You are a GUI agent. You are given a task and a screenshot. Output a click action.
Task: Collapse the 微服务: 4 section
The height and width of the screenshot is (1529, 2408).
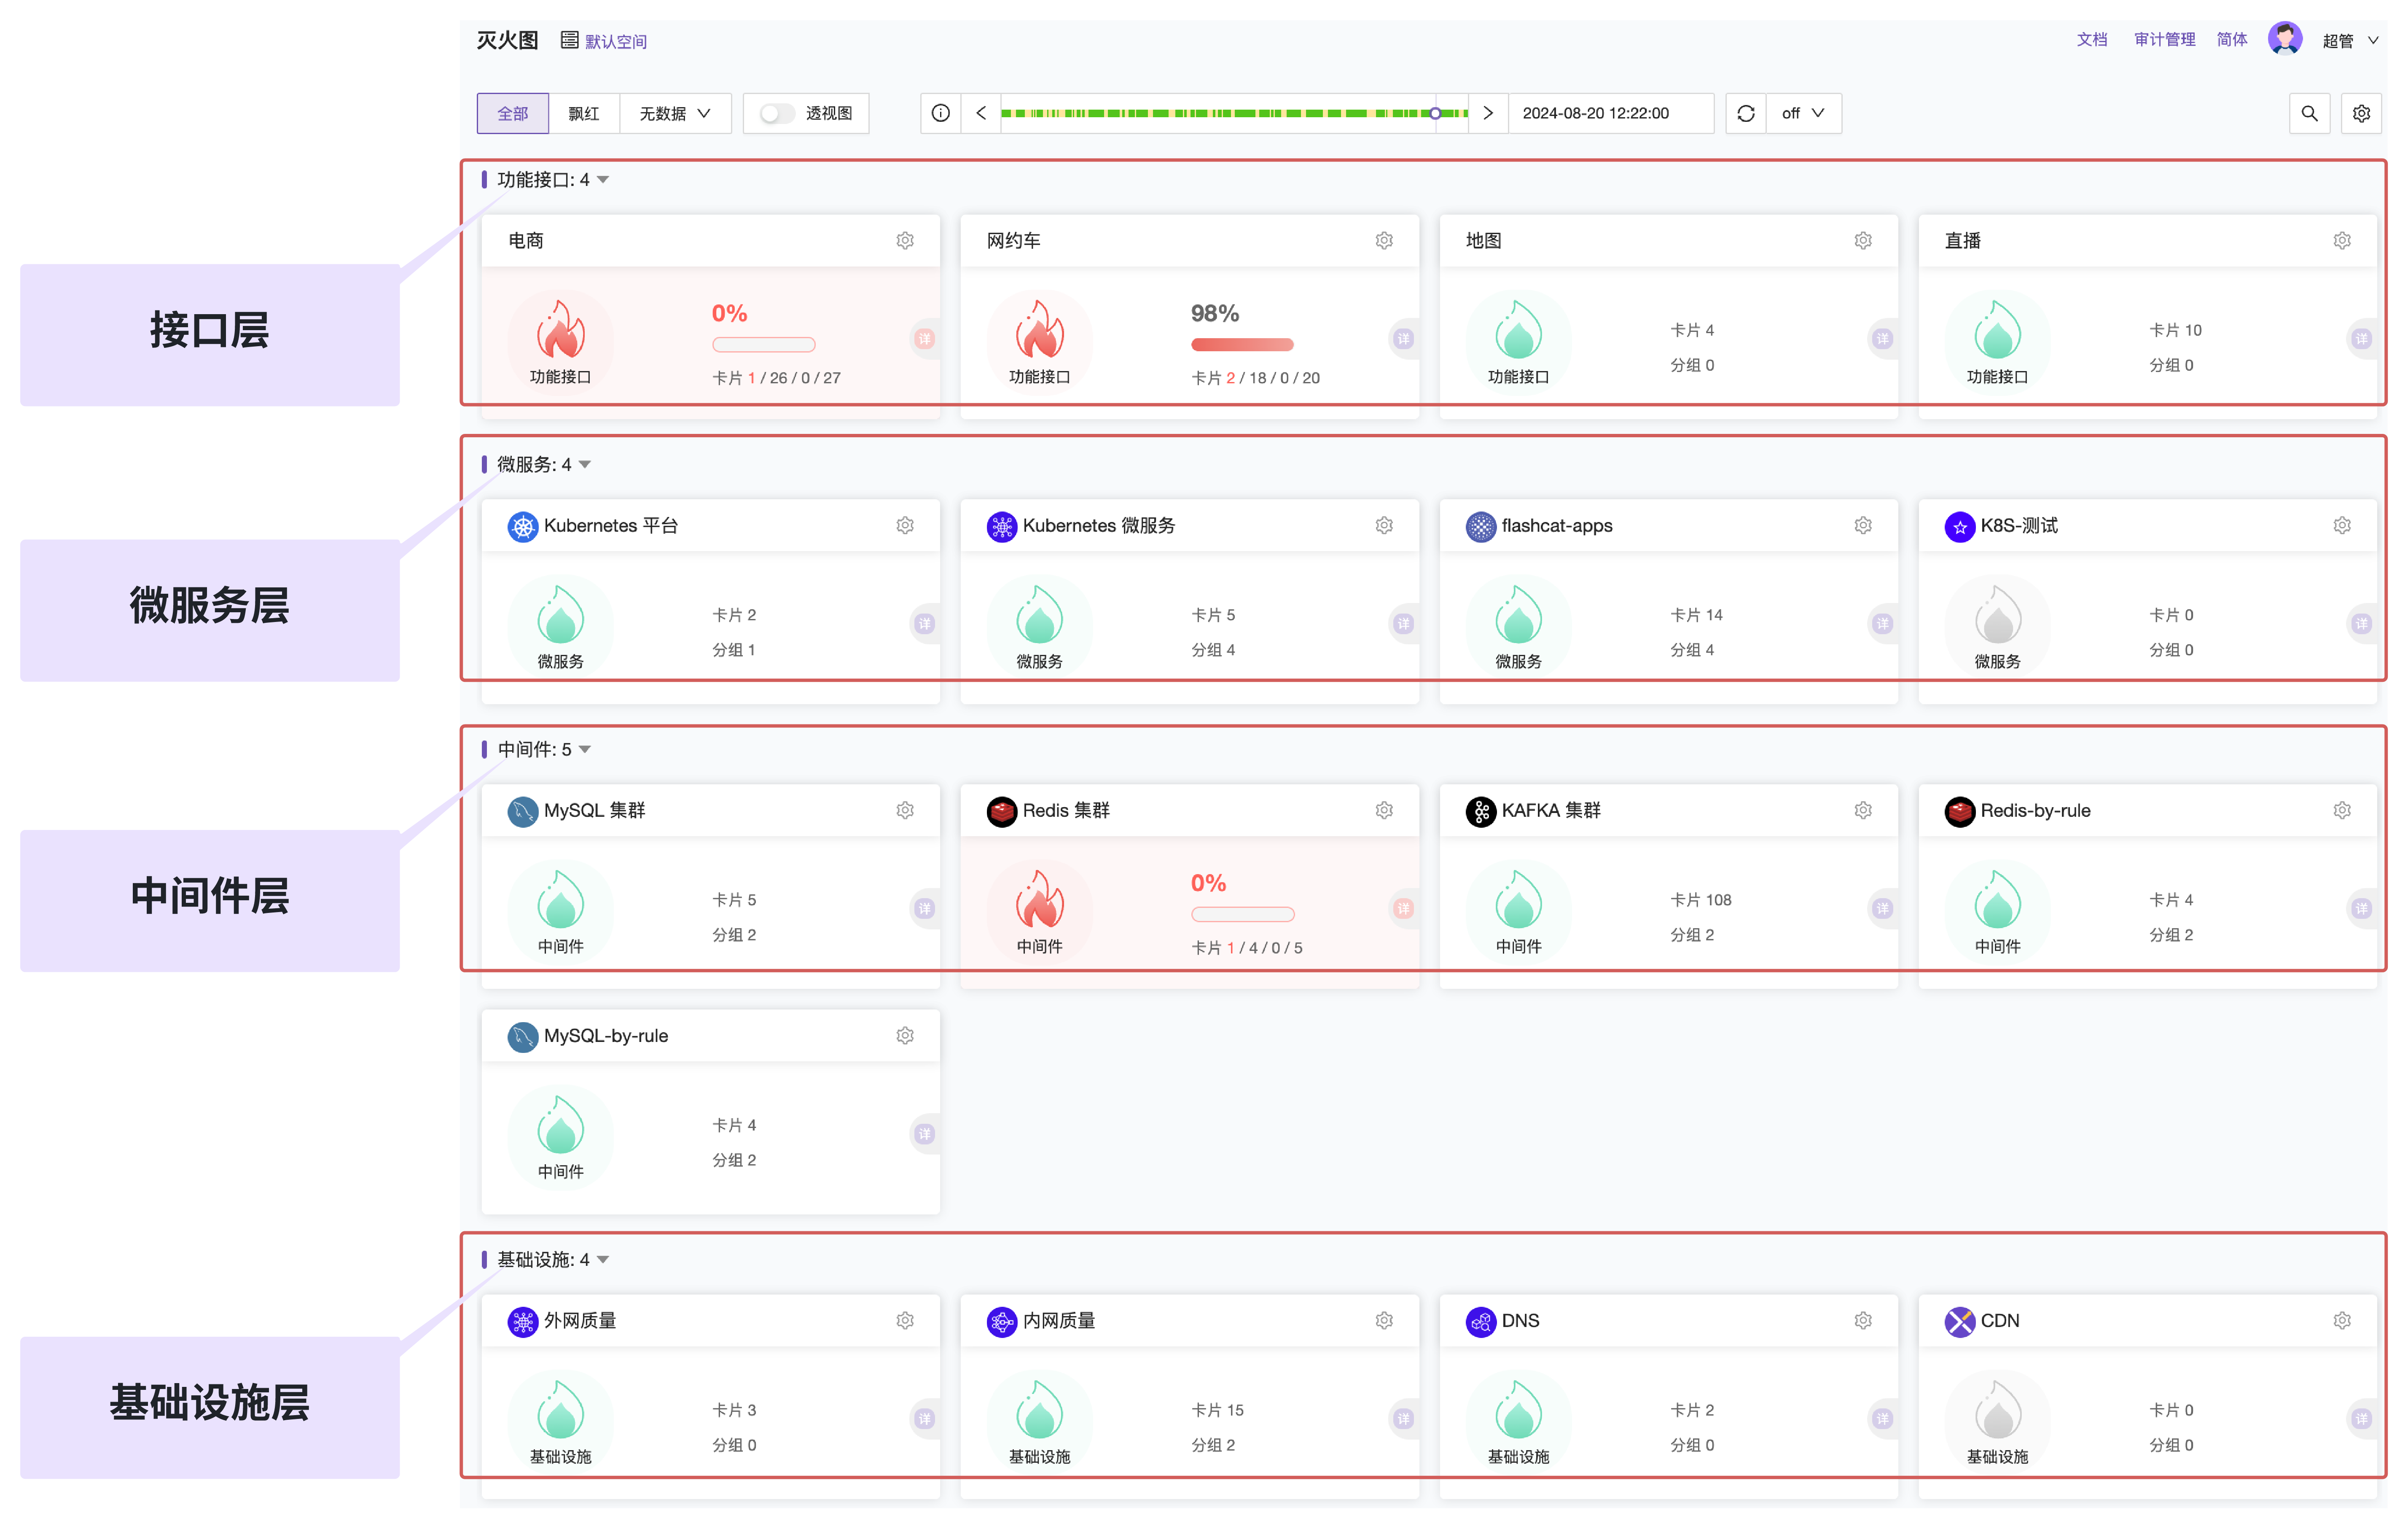585,465
